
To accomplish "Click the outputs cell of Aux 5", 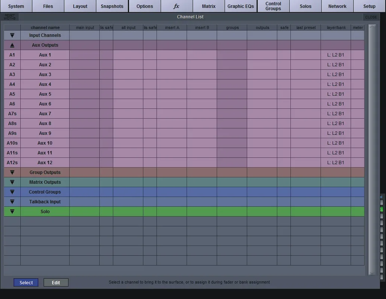I will point(262,94).
